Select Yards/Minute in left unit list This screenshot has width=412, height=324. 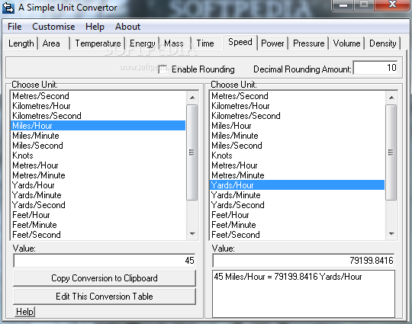pos(98,195)
